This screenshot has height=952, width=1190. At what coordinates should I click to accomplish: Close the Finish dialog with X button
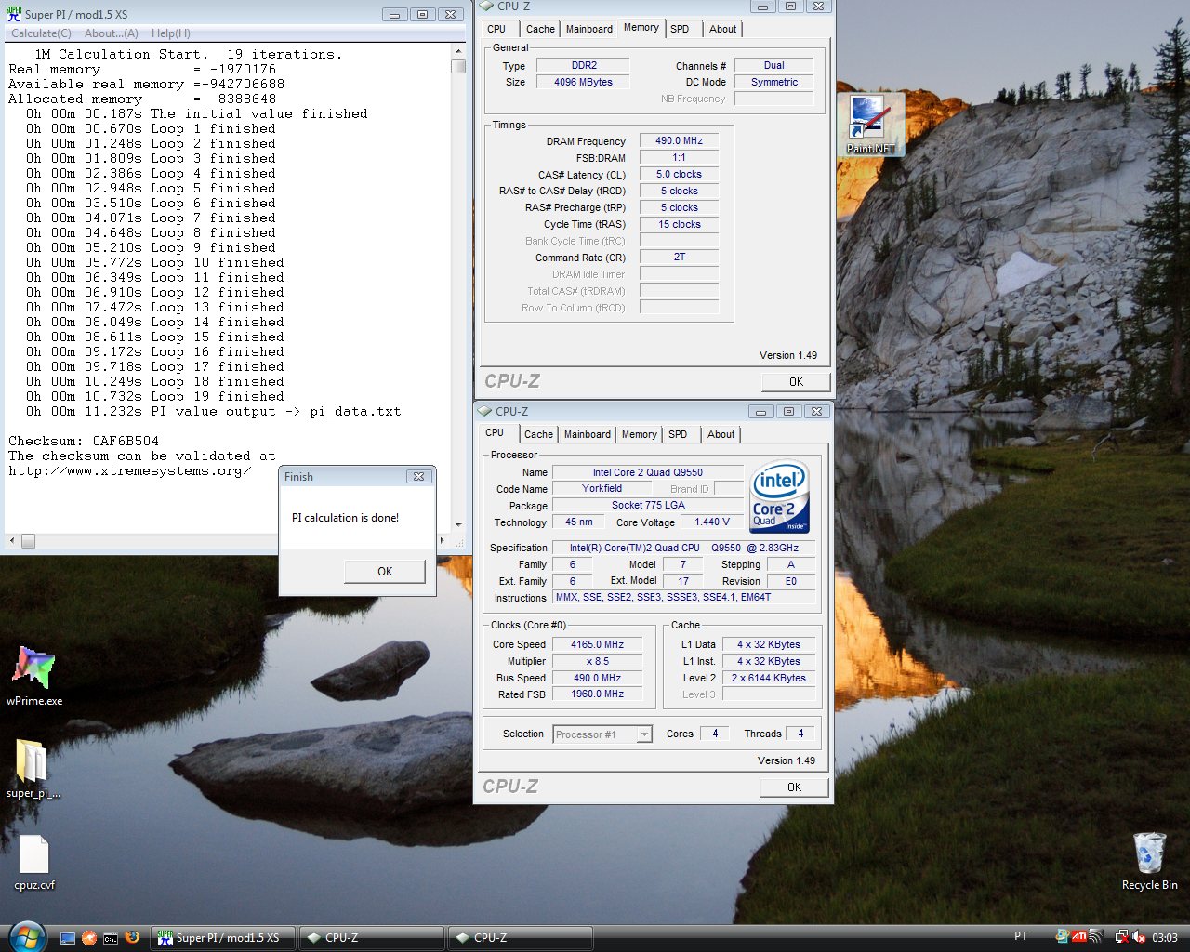point(418,476)
